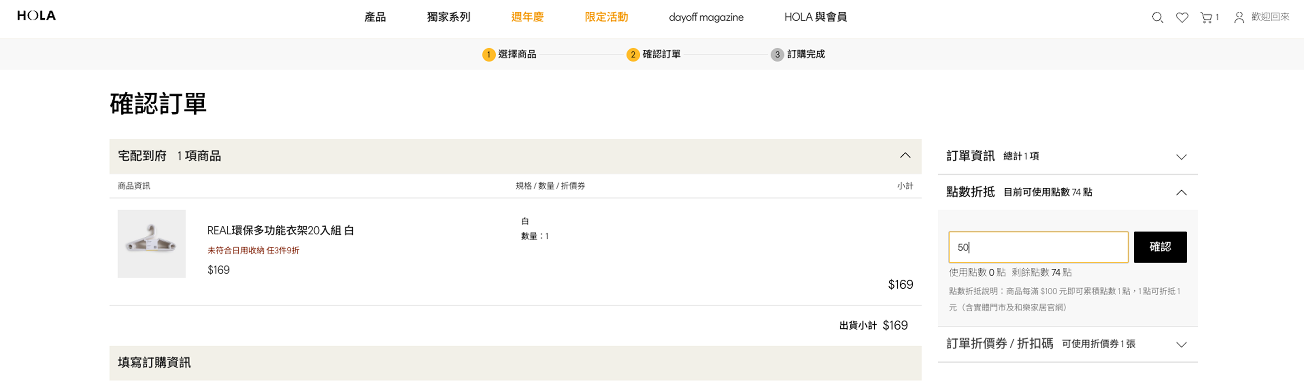The height and width of the screenshot is (387, 1304).
Task: Go to 週年慶 page
Action: pos(527,17)
